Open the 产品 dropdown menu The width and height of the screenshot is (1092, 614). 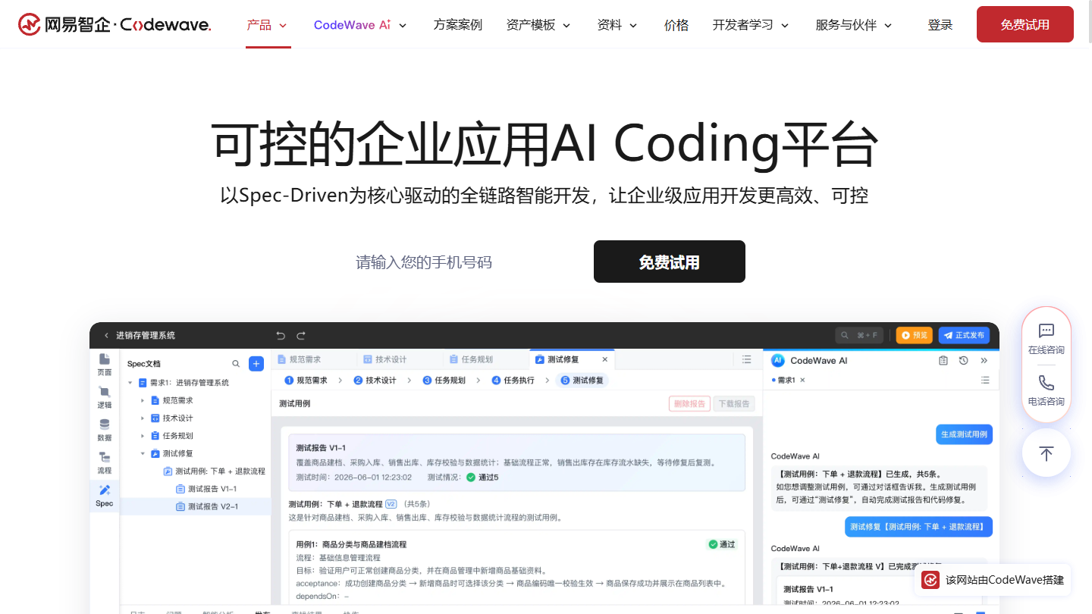point(268,25)
